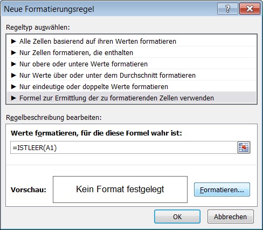Click arrow before 'Nur obere oder untere Werte'
Viewport: 263px width, 230px height.
(13, 64)
